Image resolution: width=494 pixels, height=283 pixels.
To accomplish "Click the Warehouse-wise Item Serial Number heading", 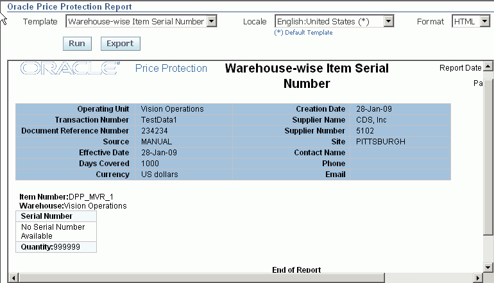I will [x=307, y=76].
